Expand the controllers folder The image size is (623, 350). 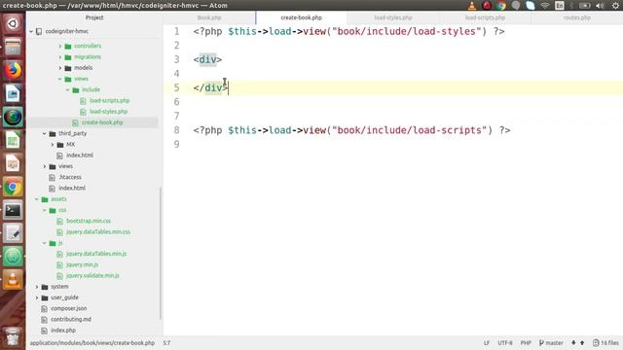pos(60,46)
